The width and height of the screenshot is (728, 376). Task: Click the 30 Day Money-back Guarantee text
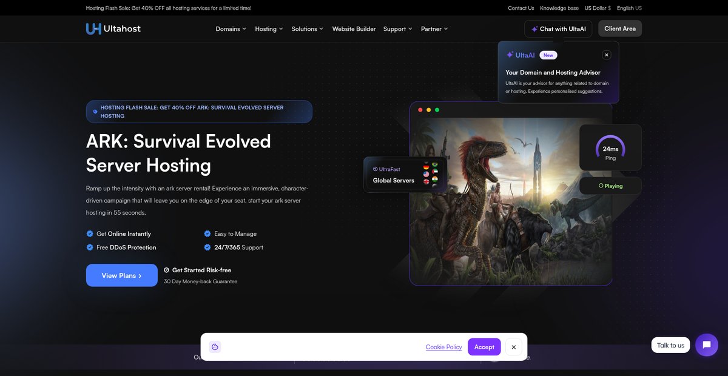click(200, 281)
